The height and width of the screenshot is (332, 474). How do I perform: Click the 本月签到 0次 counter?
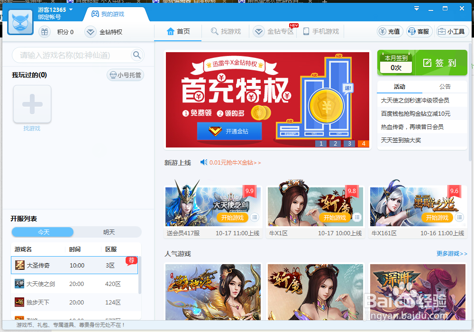coord(396,64)
